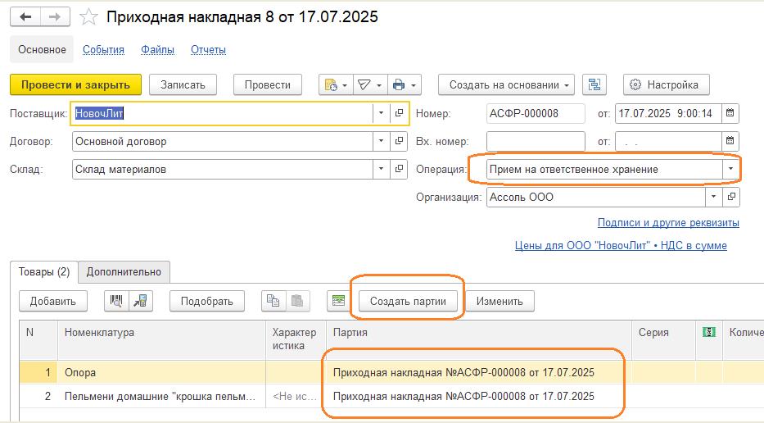The width and height of the screenshot is (764, 423).
Task: Click the back navigation arrow
Action: (x=25, y=17)
